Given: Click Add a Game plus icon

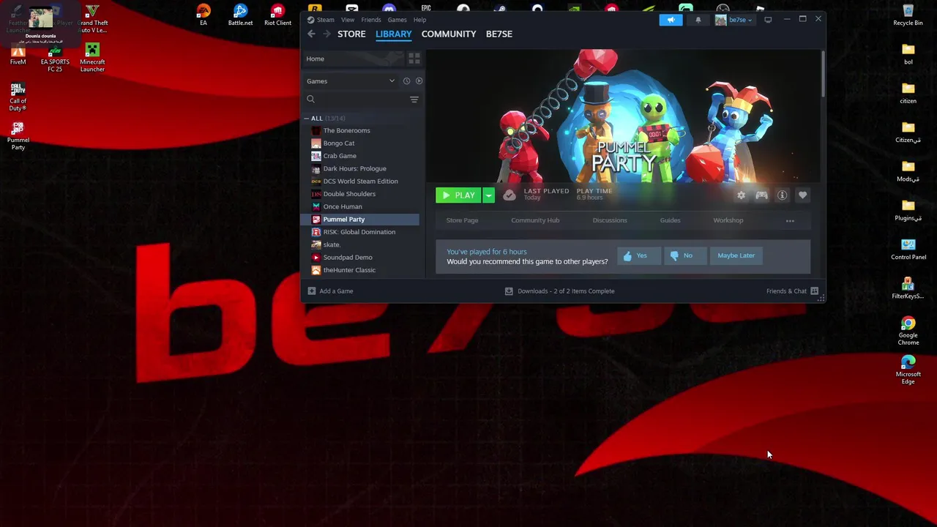Looking at the screenshot, I should pyautogui.click(x=312, y=291).
